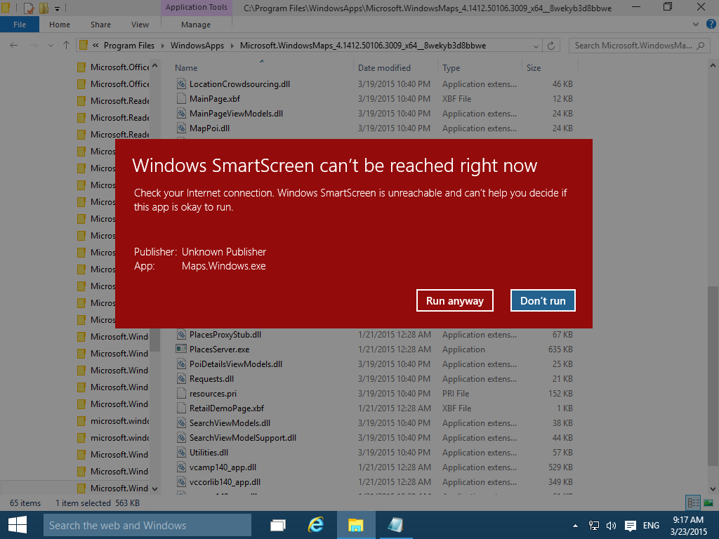Switch to the View ribbon tab
719x539 pixels.
[140, 25]
